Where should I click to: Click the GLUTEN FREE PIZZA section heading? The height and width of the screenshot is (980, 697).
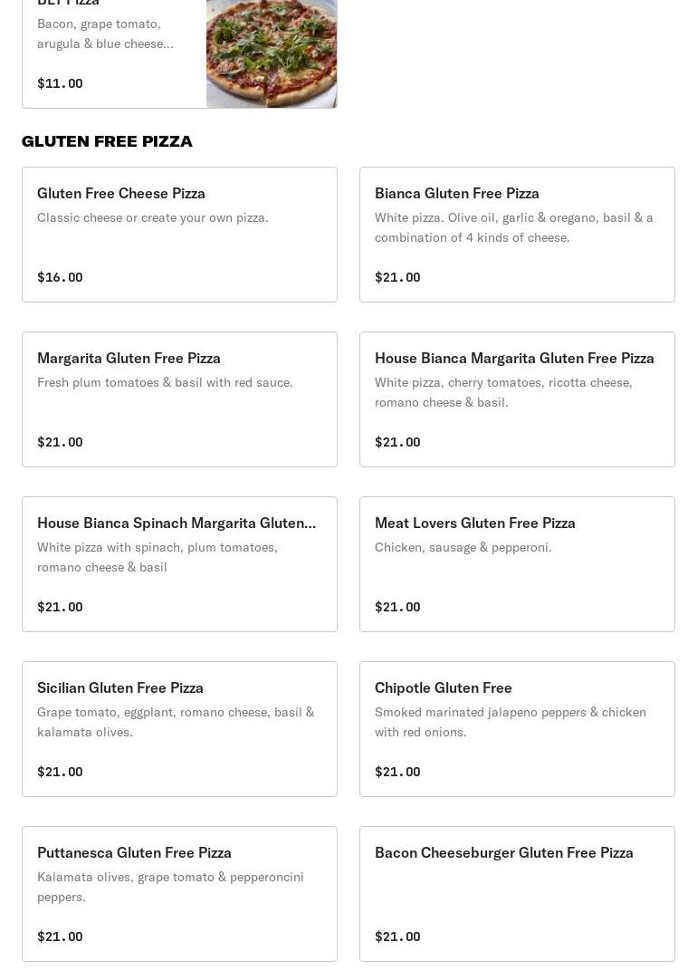[107, 141]
